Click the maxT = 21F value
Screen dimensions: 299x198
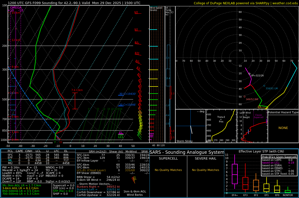point(35,176)
